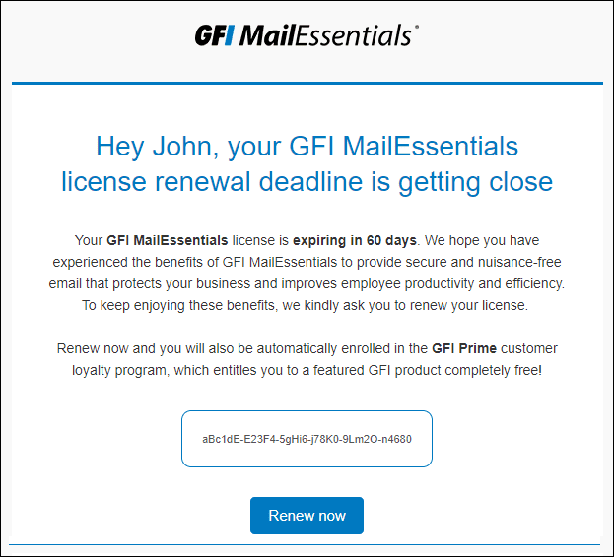Image resolution: width=614 pixels, height=557 pixels.
Task: Click "We hope you have" at first line end
Action: coord(482,240)
